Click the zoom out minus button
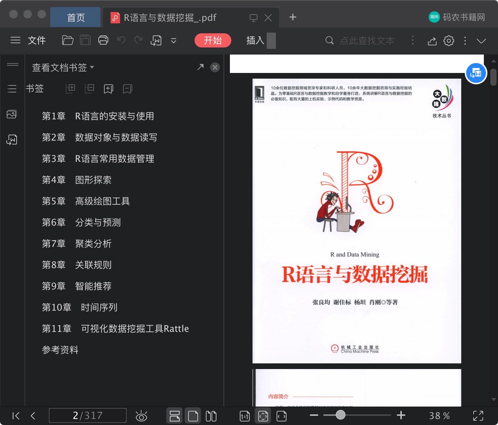The image size is (498, 425). point(314,415)
